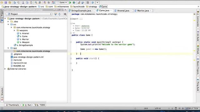Click the 172M of 795M memory indicator
Image resolution: width=200 pixels, height=112 pixels.
(192, 108)
